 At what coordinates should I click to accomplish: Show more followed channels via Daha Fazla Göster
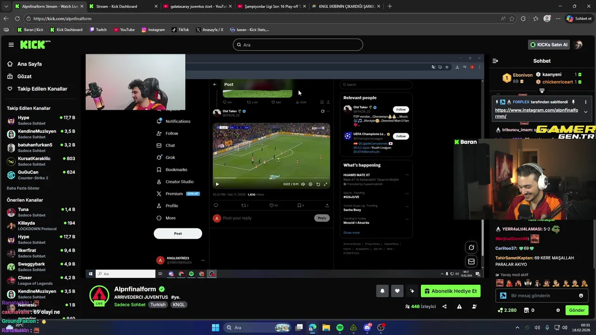coord(23,188)
